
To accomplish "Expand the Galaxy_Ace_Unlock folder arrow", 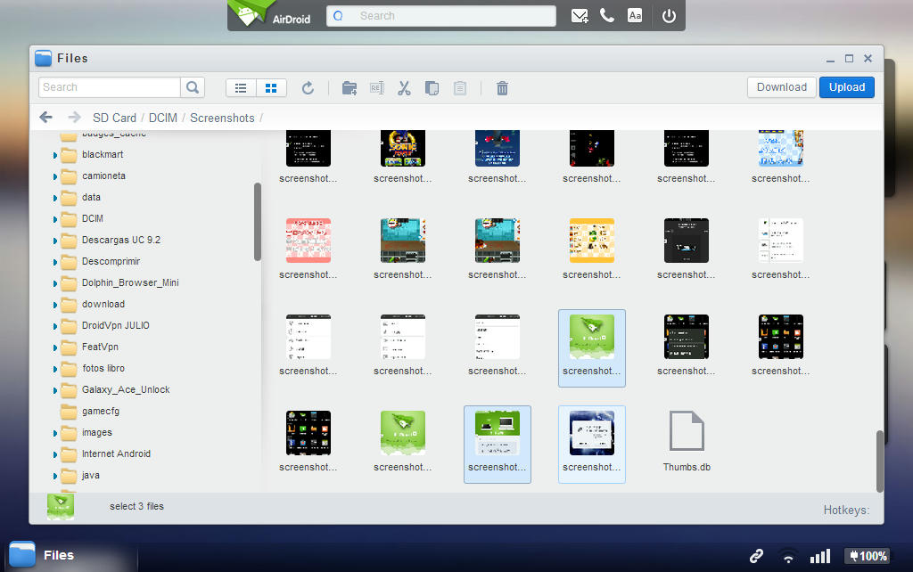I will coord(54,390).
